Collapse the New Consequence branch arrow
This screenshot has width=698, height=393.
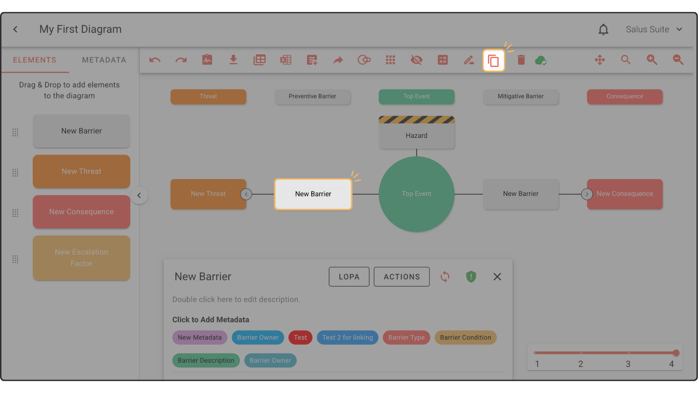(x=587, y=194)
